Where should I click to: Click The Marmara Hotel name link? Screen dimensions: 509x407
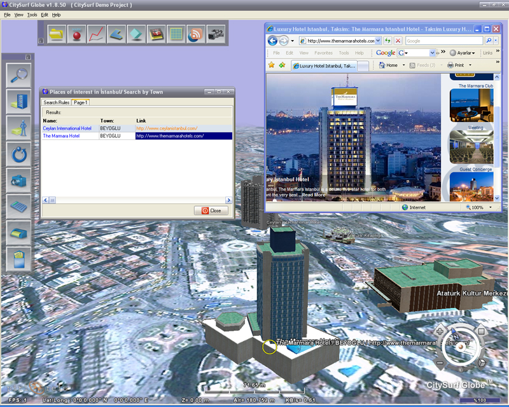tap(61, 136)
